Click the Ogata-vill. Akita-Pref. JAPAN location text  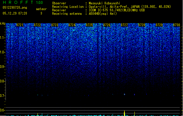[x=130, y=7]
